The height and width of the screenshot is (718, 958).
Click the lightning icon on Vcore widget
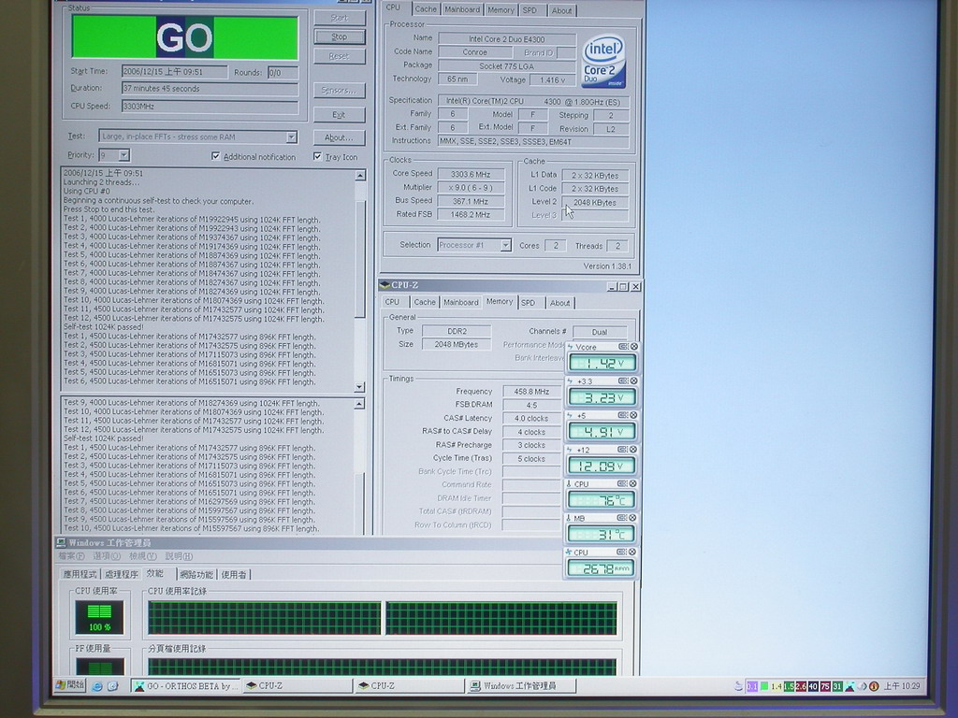tap(570, 347)
